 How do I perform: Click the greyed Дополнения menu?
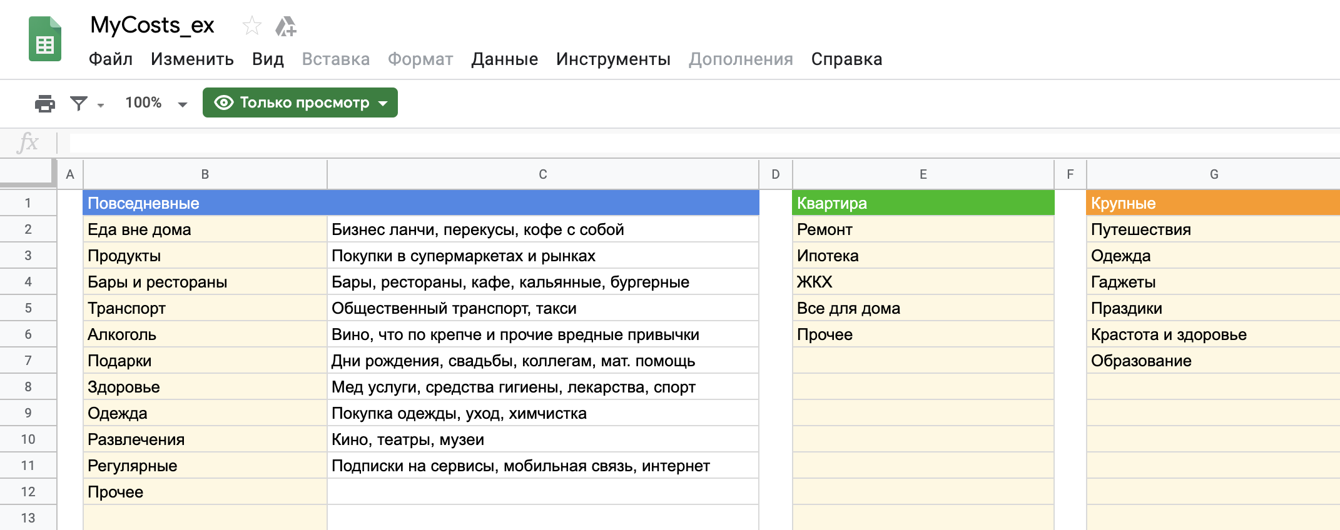tap(741, 59)
